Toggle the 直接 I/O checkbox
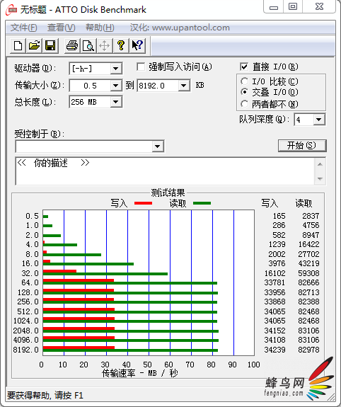Image resolution: width=341 pixels, height=407 pixels. coord(244,67)
